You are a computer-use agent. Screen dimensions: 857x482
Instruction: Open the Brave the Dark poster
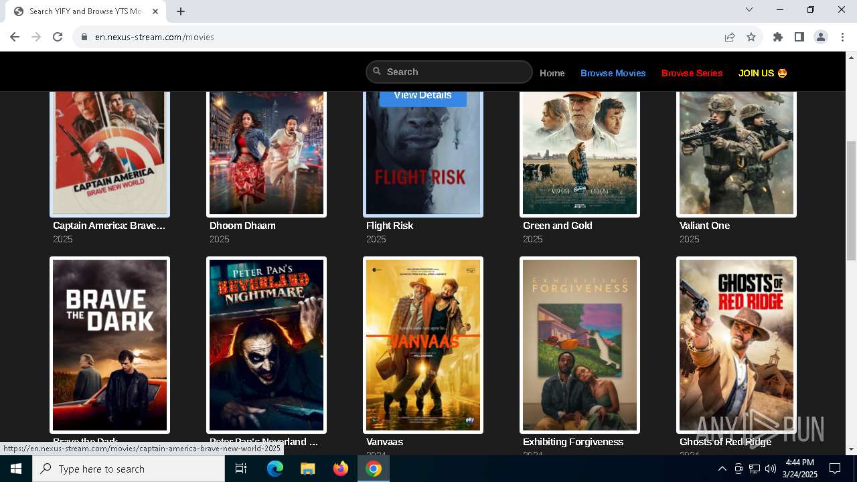(110, 345)
